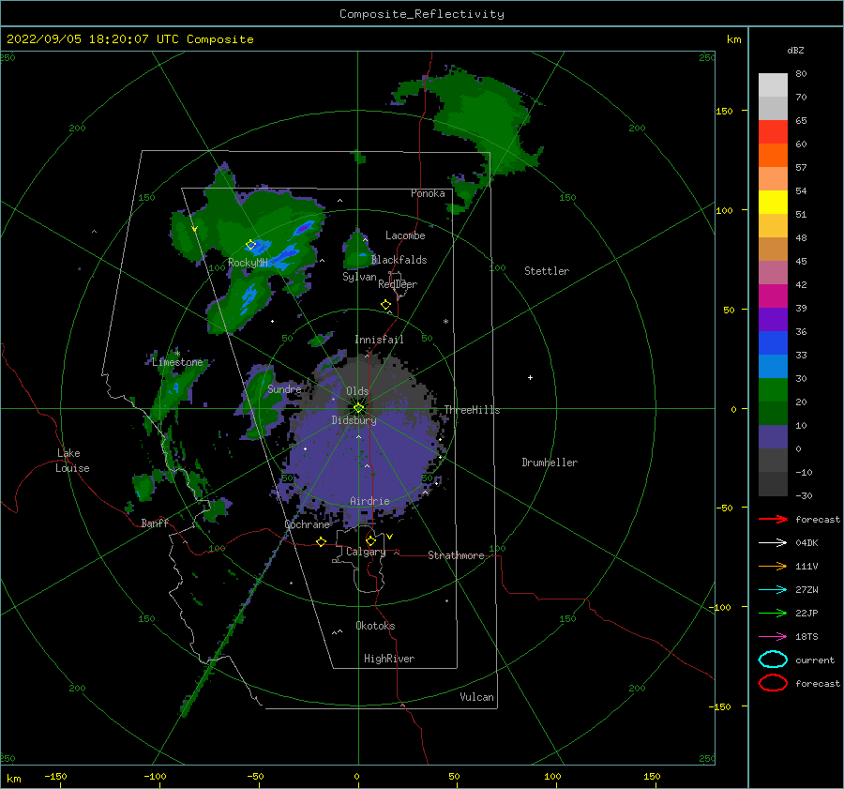Click the Banff label
The width and height of the screenshot is (844, 789).
click(155, 523)
